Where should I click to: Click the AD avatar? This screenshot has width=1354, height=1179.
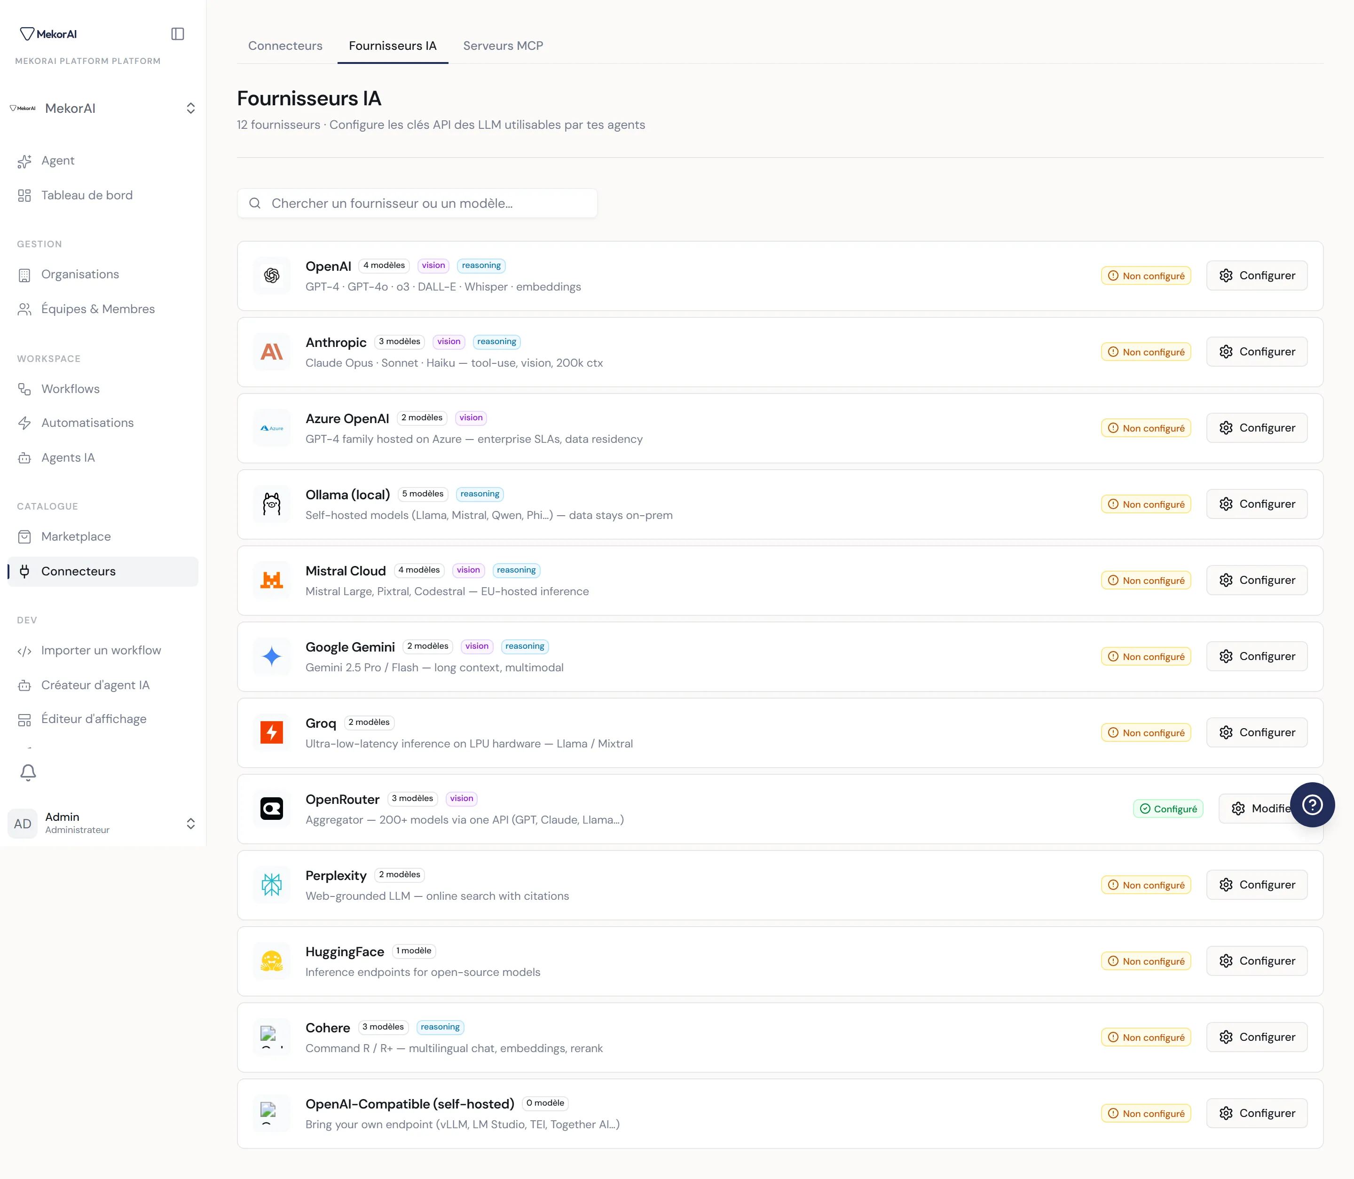[x=23, y=824]
